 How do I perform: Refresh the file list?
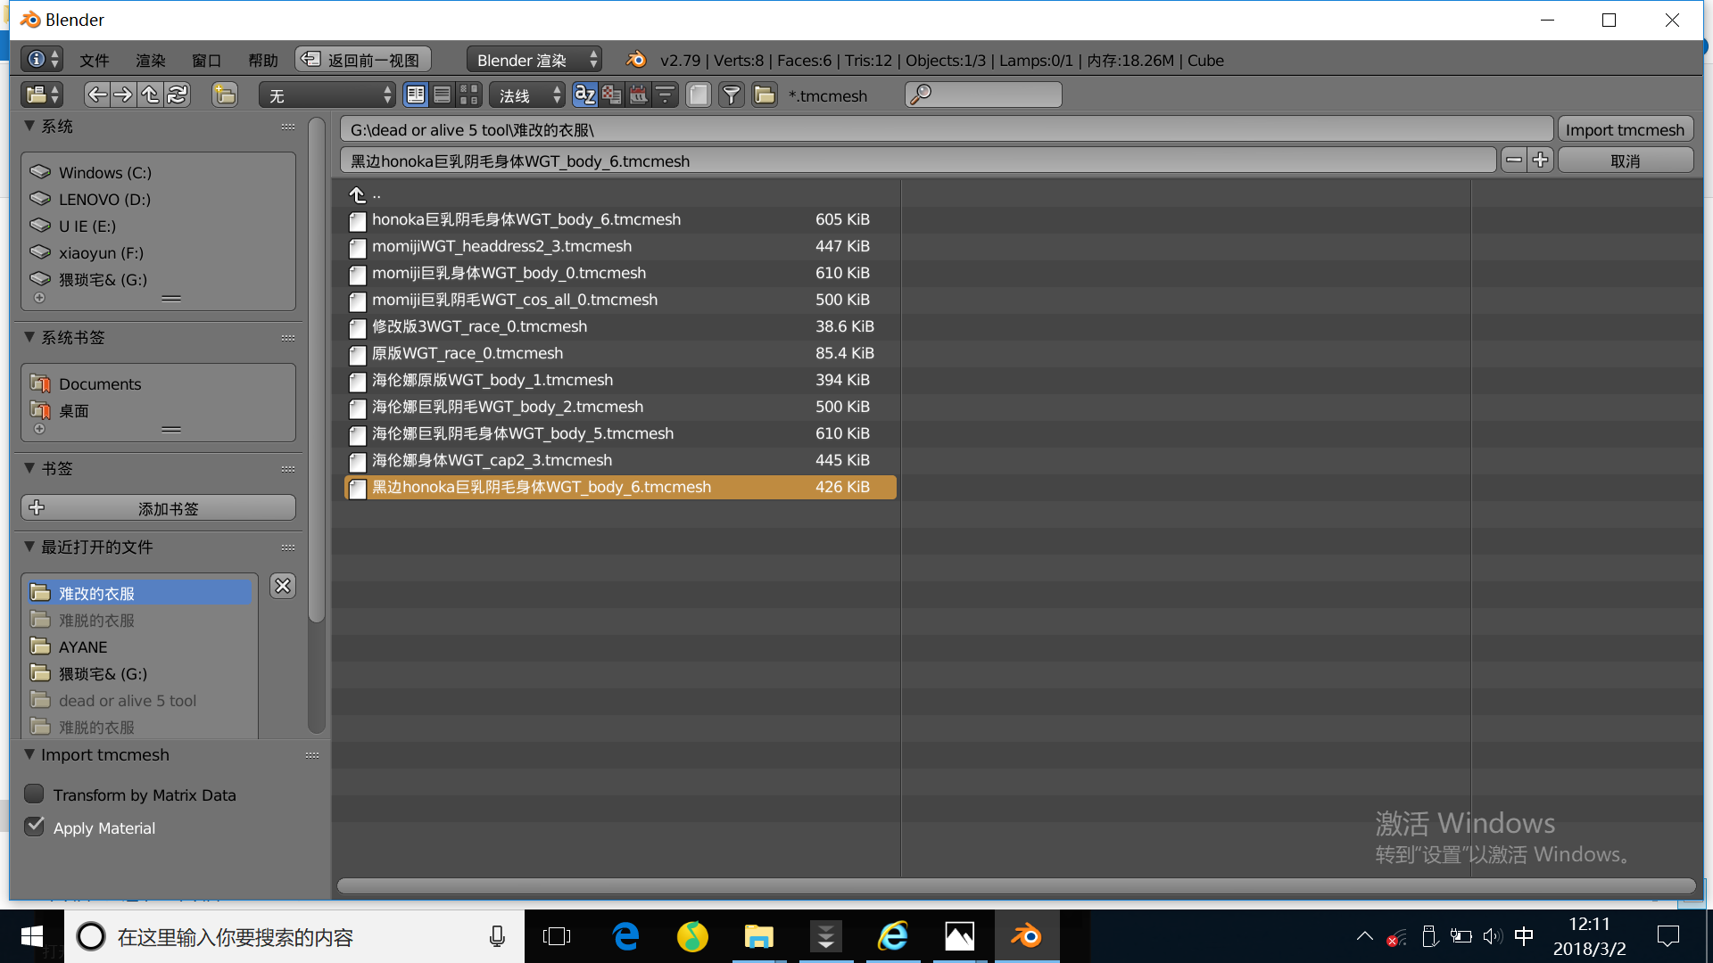[178, 95]
